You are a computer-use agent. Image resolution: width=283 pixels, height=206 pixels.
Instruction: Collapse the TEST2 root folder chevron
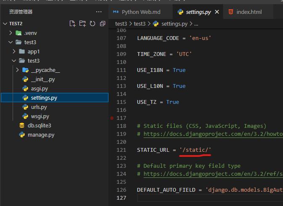point(5,24)
